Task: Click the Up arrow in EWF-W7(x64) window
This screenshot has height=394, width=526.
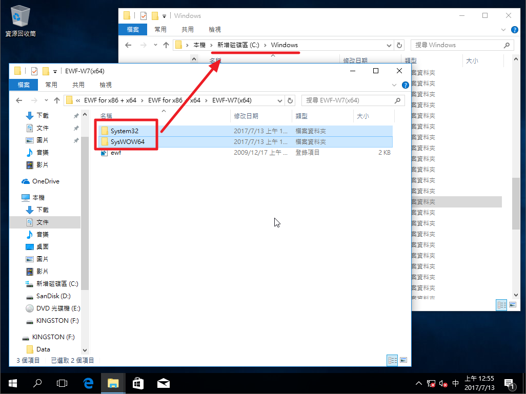Action: coord(56,100)
